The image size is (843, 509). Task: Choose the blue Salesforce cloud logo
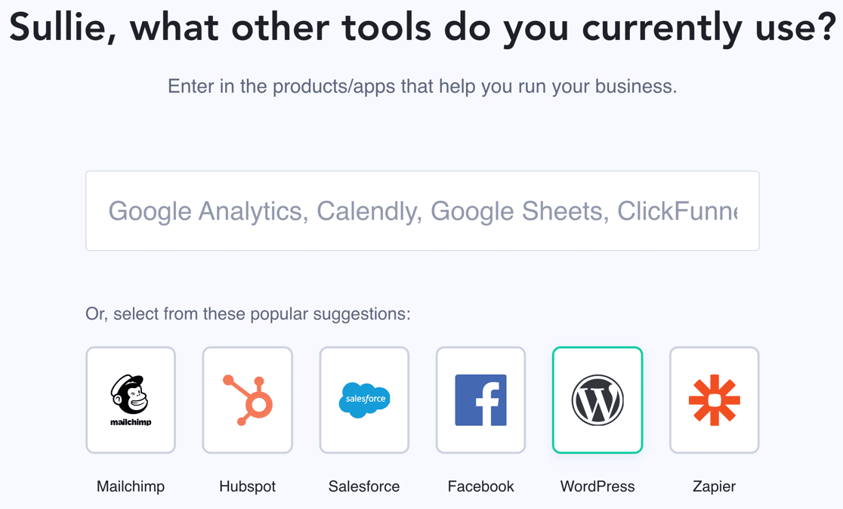pyautogui.click(x=364, y=399)
